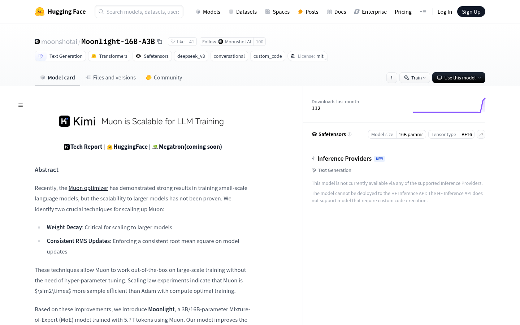Focus the search models input field

[x=139, y=12]
